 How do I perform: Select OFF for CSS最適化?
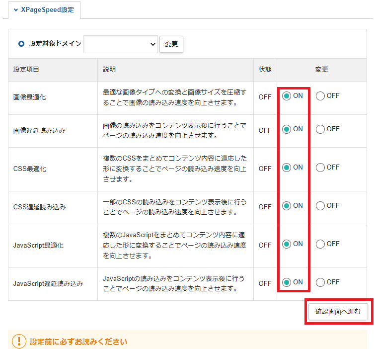click(320, 168)
